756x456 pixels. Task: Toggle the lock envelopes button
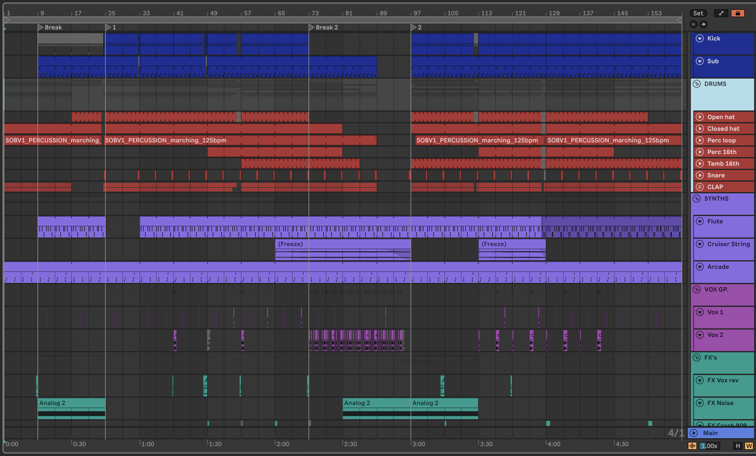click(738, 13)
